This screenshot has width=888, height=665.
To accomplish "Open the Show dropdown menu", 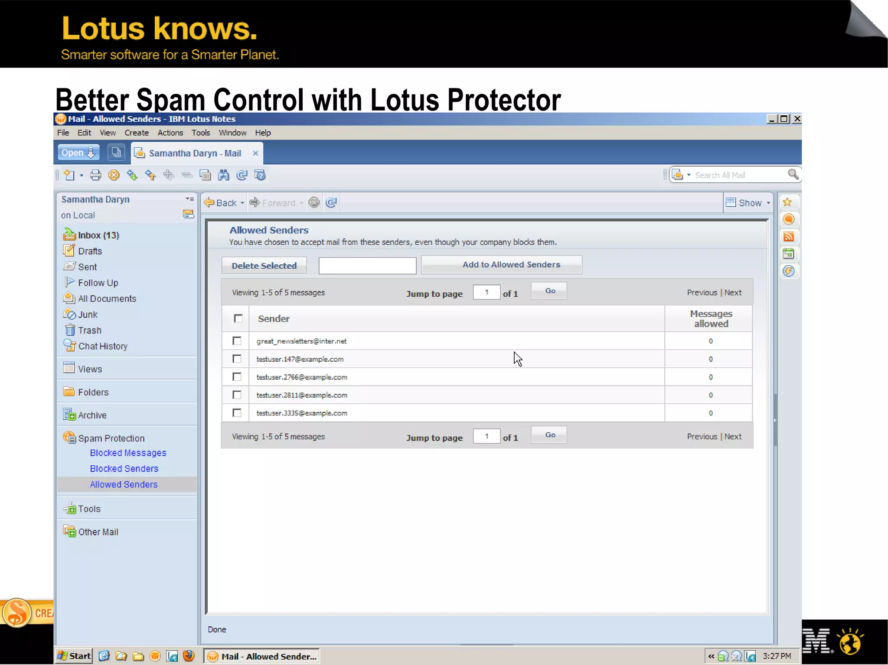I will pyautogui.click(x=749, y=203).
